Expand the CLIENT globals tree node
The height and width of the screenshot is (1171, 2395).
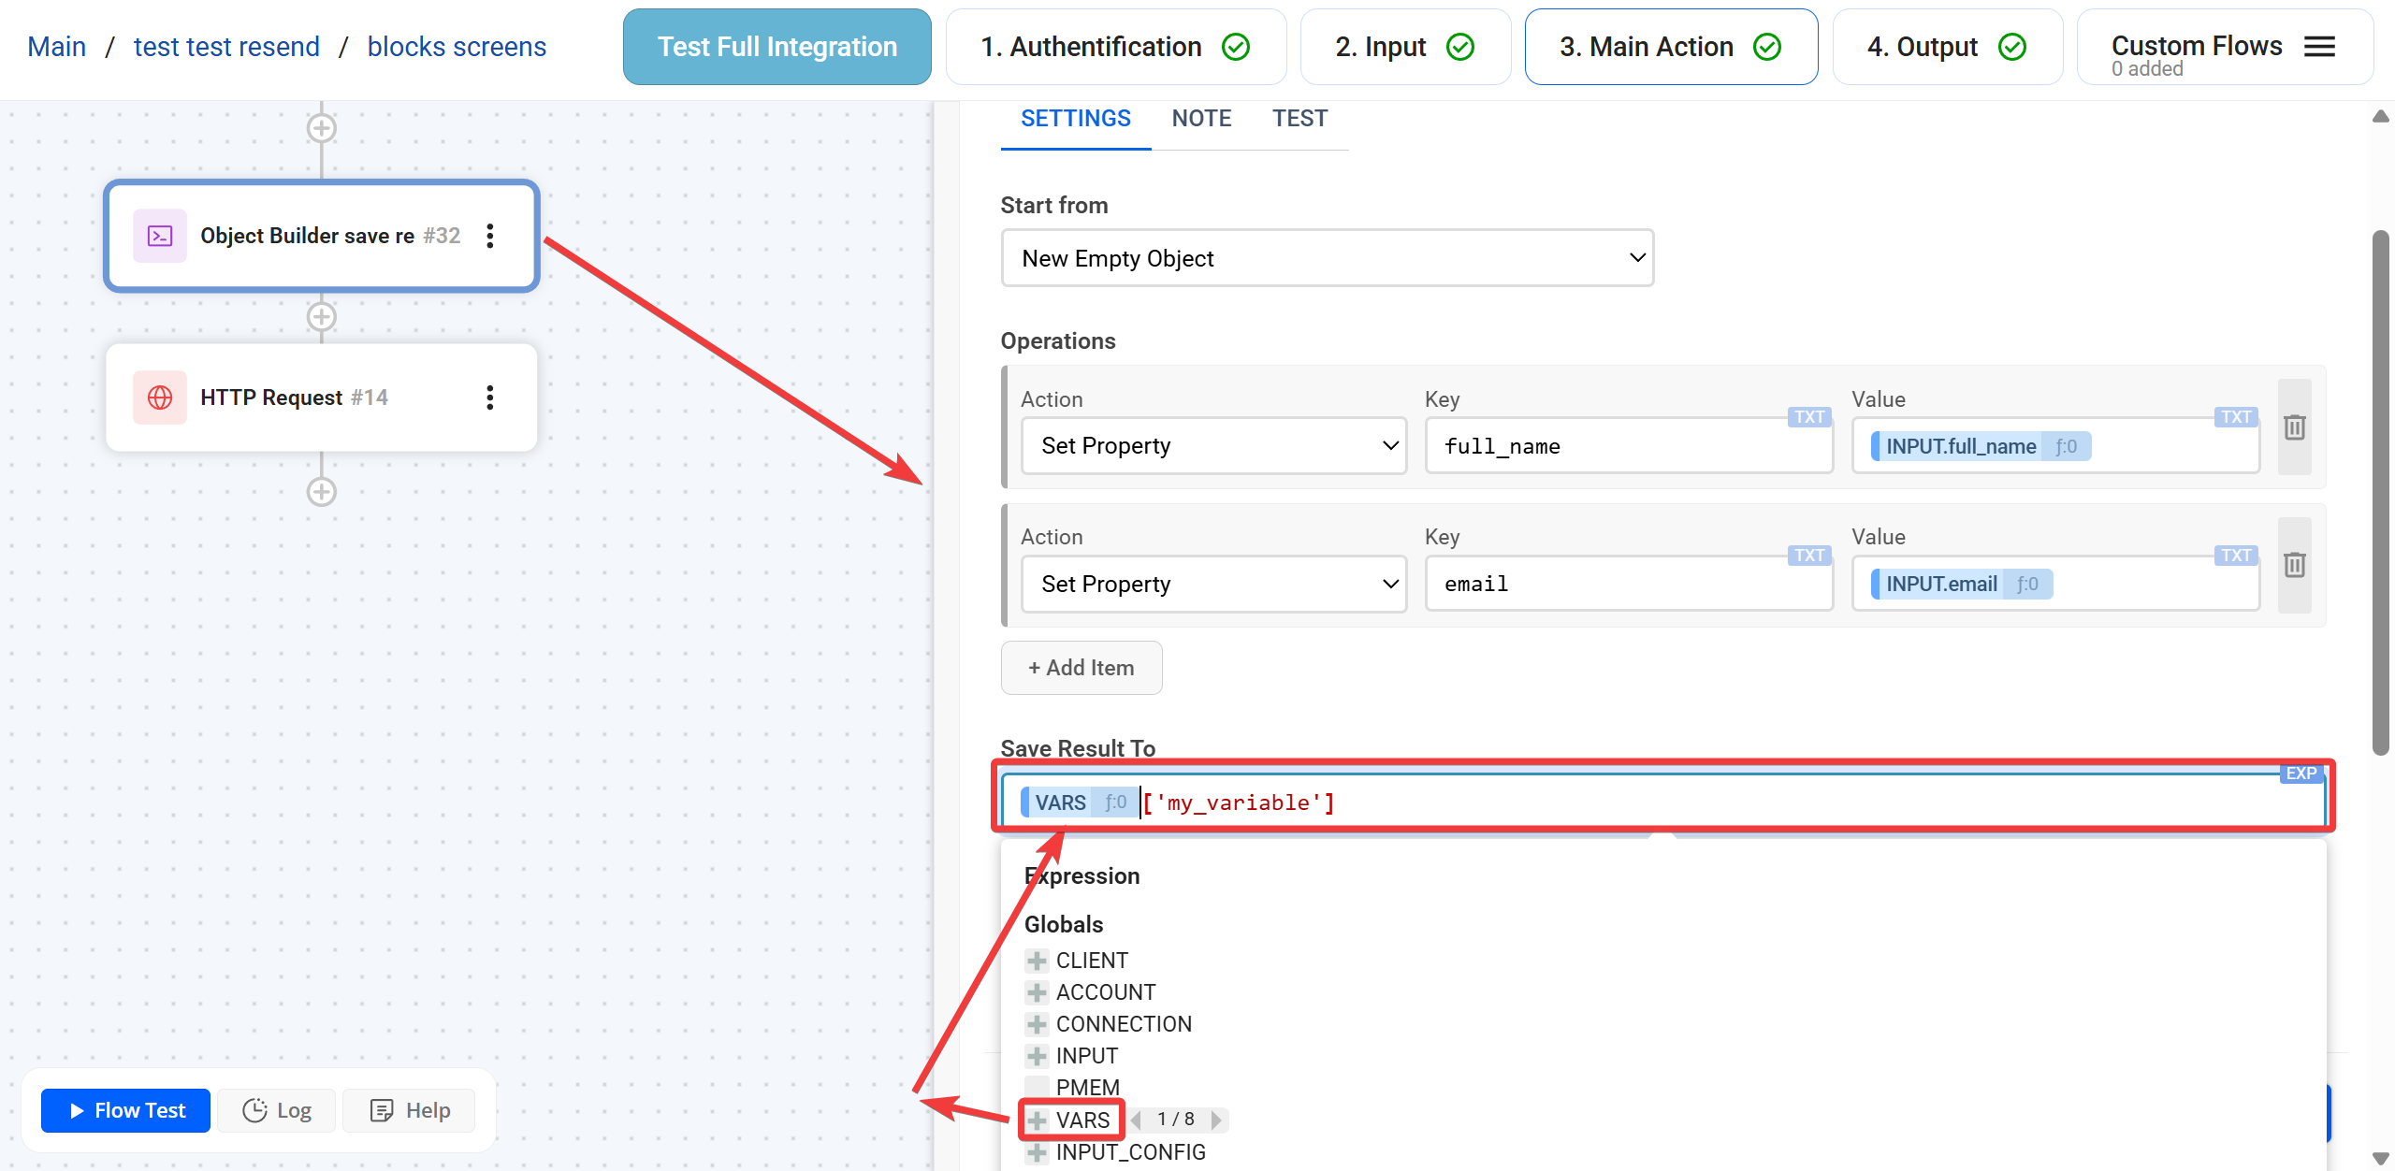click(x=1037, y=961)
